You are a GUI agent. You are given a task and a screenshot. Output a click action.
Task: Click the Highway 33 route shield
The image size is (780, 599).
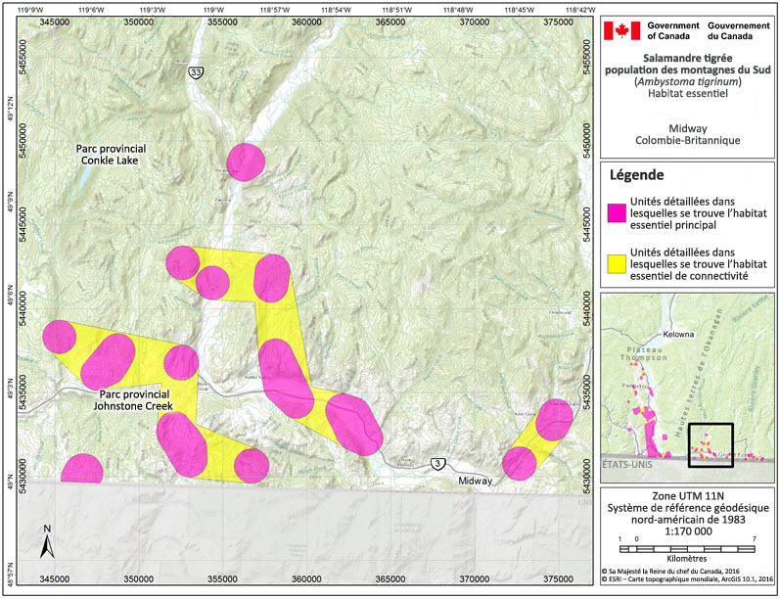click(198, 72)
